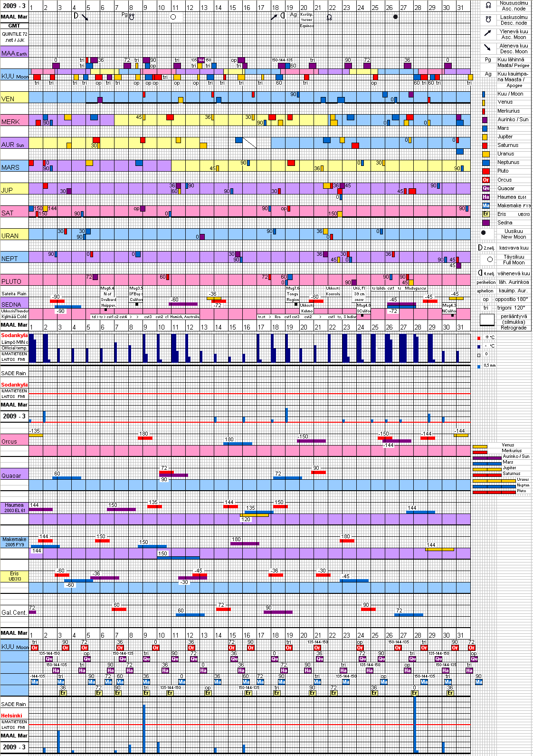Select the purple Haumea 'Ha' legend icon
Image resolution: width=533 pixels, height=756 pixels.
(x=485, y=197)
